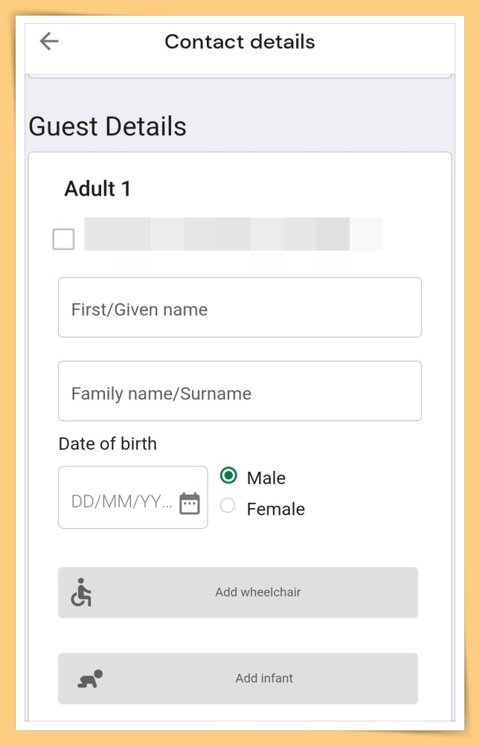Click the back arrow to leave Contact details
This screenshot has width=480, height=746.
point(48,42)
